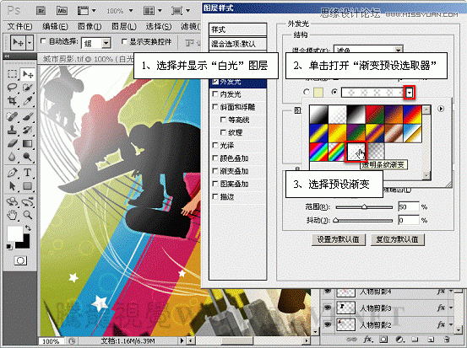
Task: Select the gradient radio button
Action: (334, 92)
